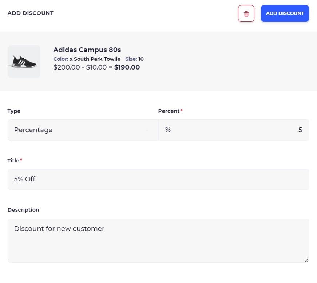Click the Adidas Campus 80s product name

click(x=87, y=50)
